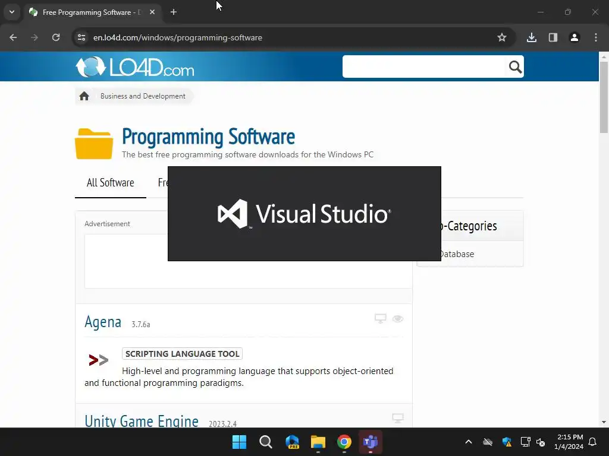The height and width of the screenshot is (456, 609).
Task: Click the SCRIPTING LANGUAGE TOOL tag
Action: point(182,354)
